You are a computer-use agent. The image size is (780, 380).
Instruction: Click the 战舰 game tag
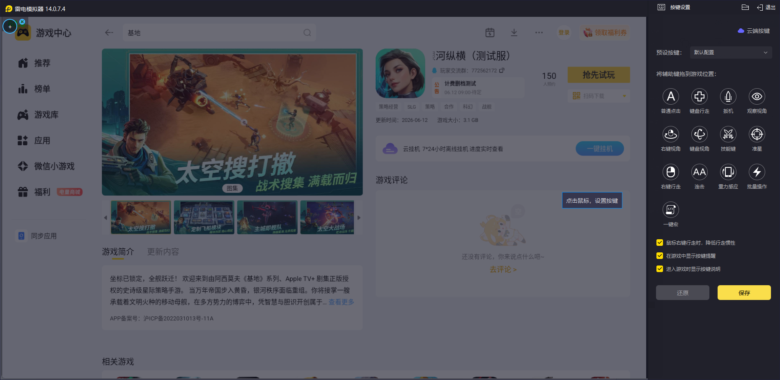pyautogui.click(x=487, y=107)
